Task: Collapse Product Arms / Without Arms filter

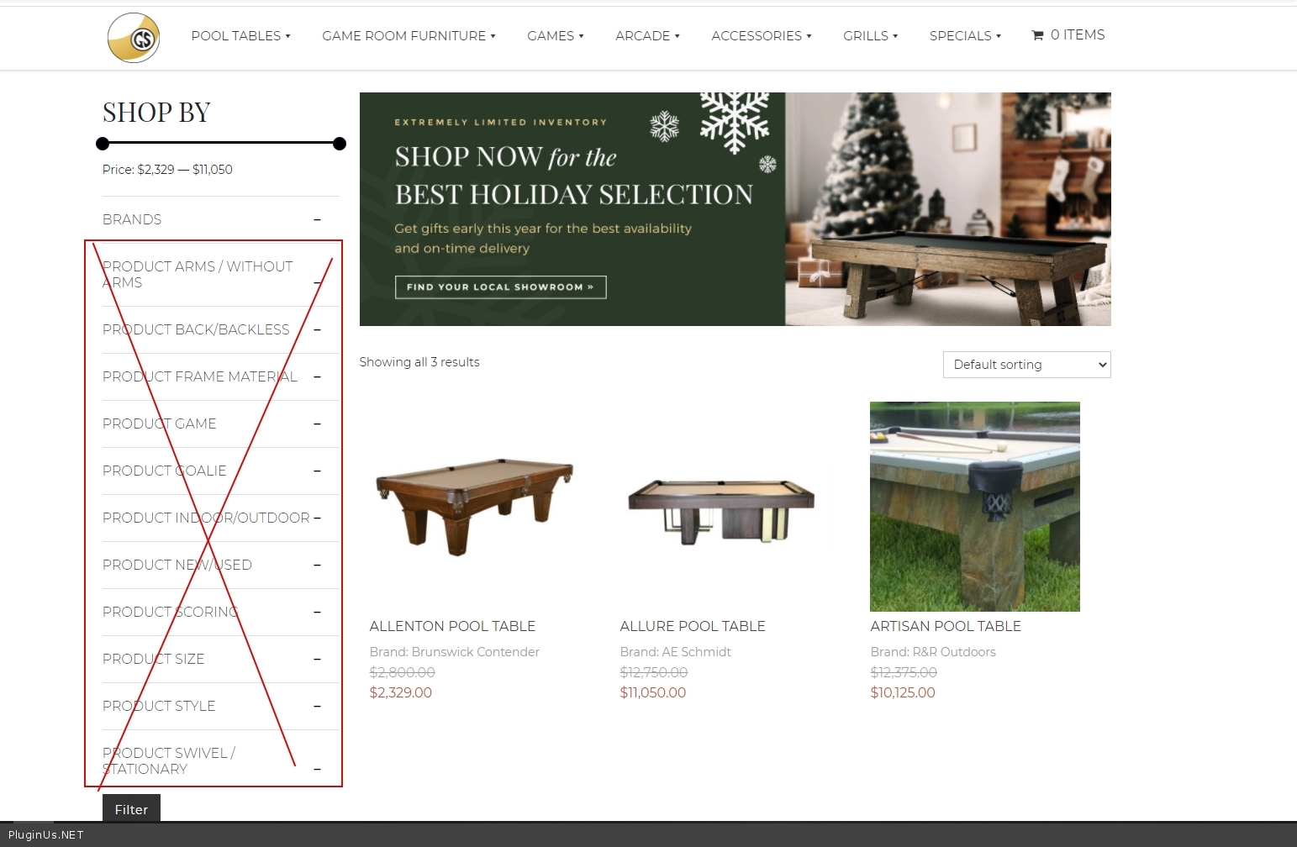Action: click(317, 283)
